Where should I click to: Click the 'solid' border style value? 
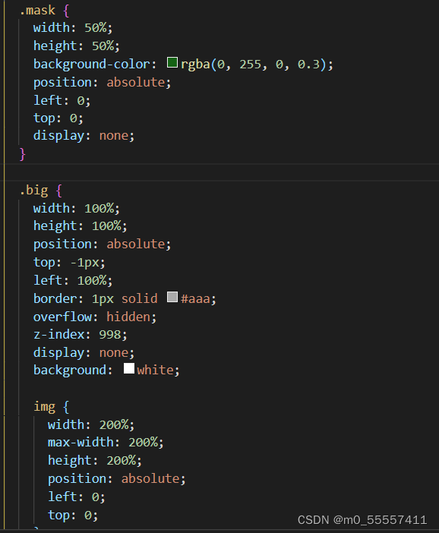tap(140, 299)
